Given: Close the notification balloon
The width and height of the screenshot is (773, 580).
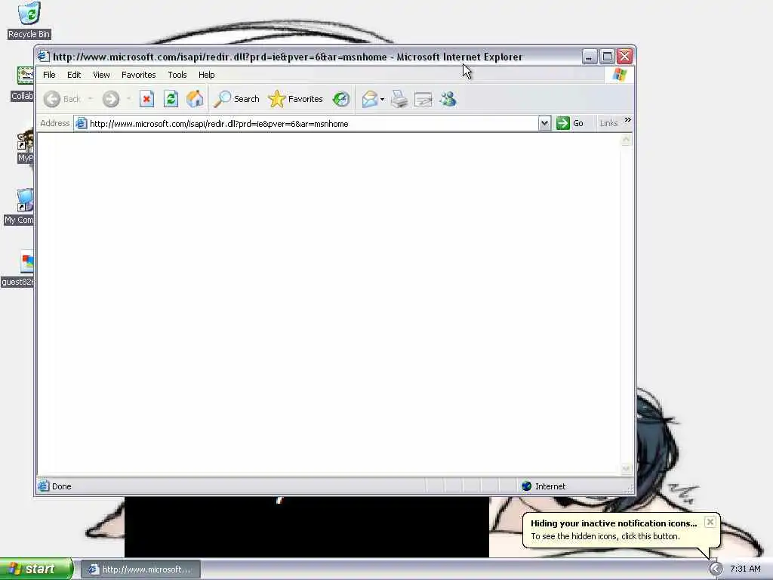Looking at the screenshot, I should click(x=710, y=522).
